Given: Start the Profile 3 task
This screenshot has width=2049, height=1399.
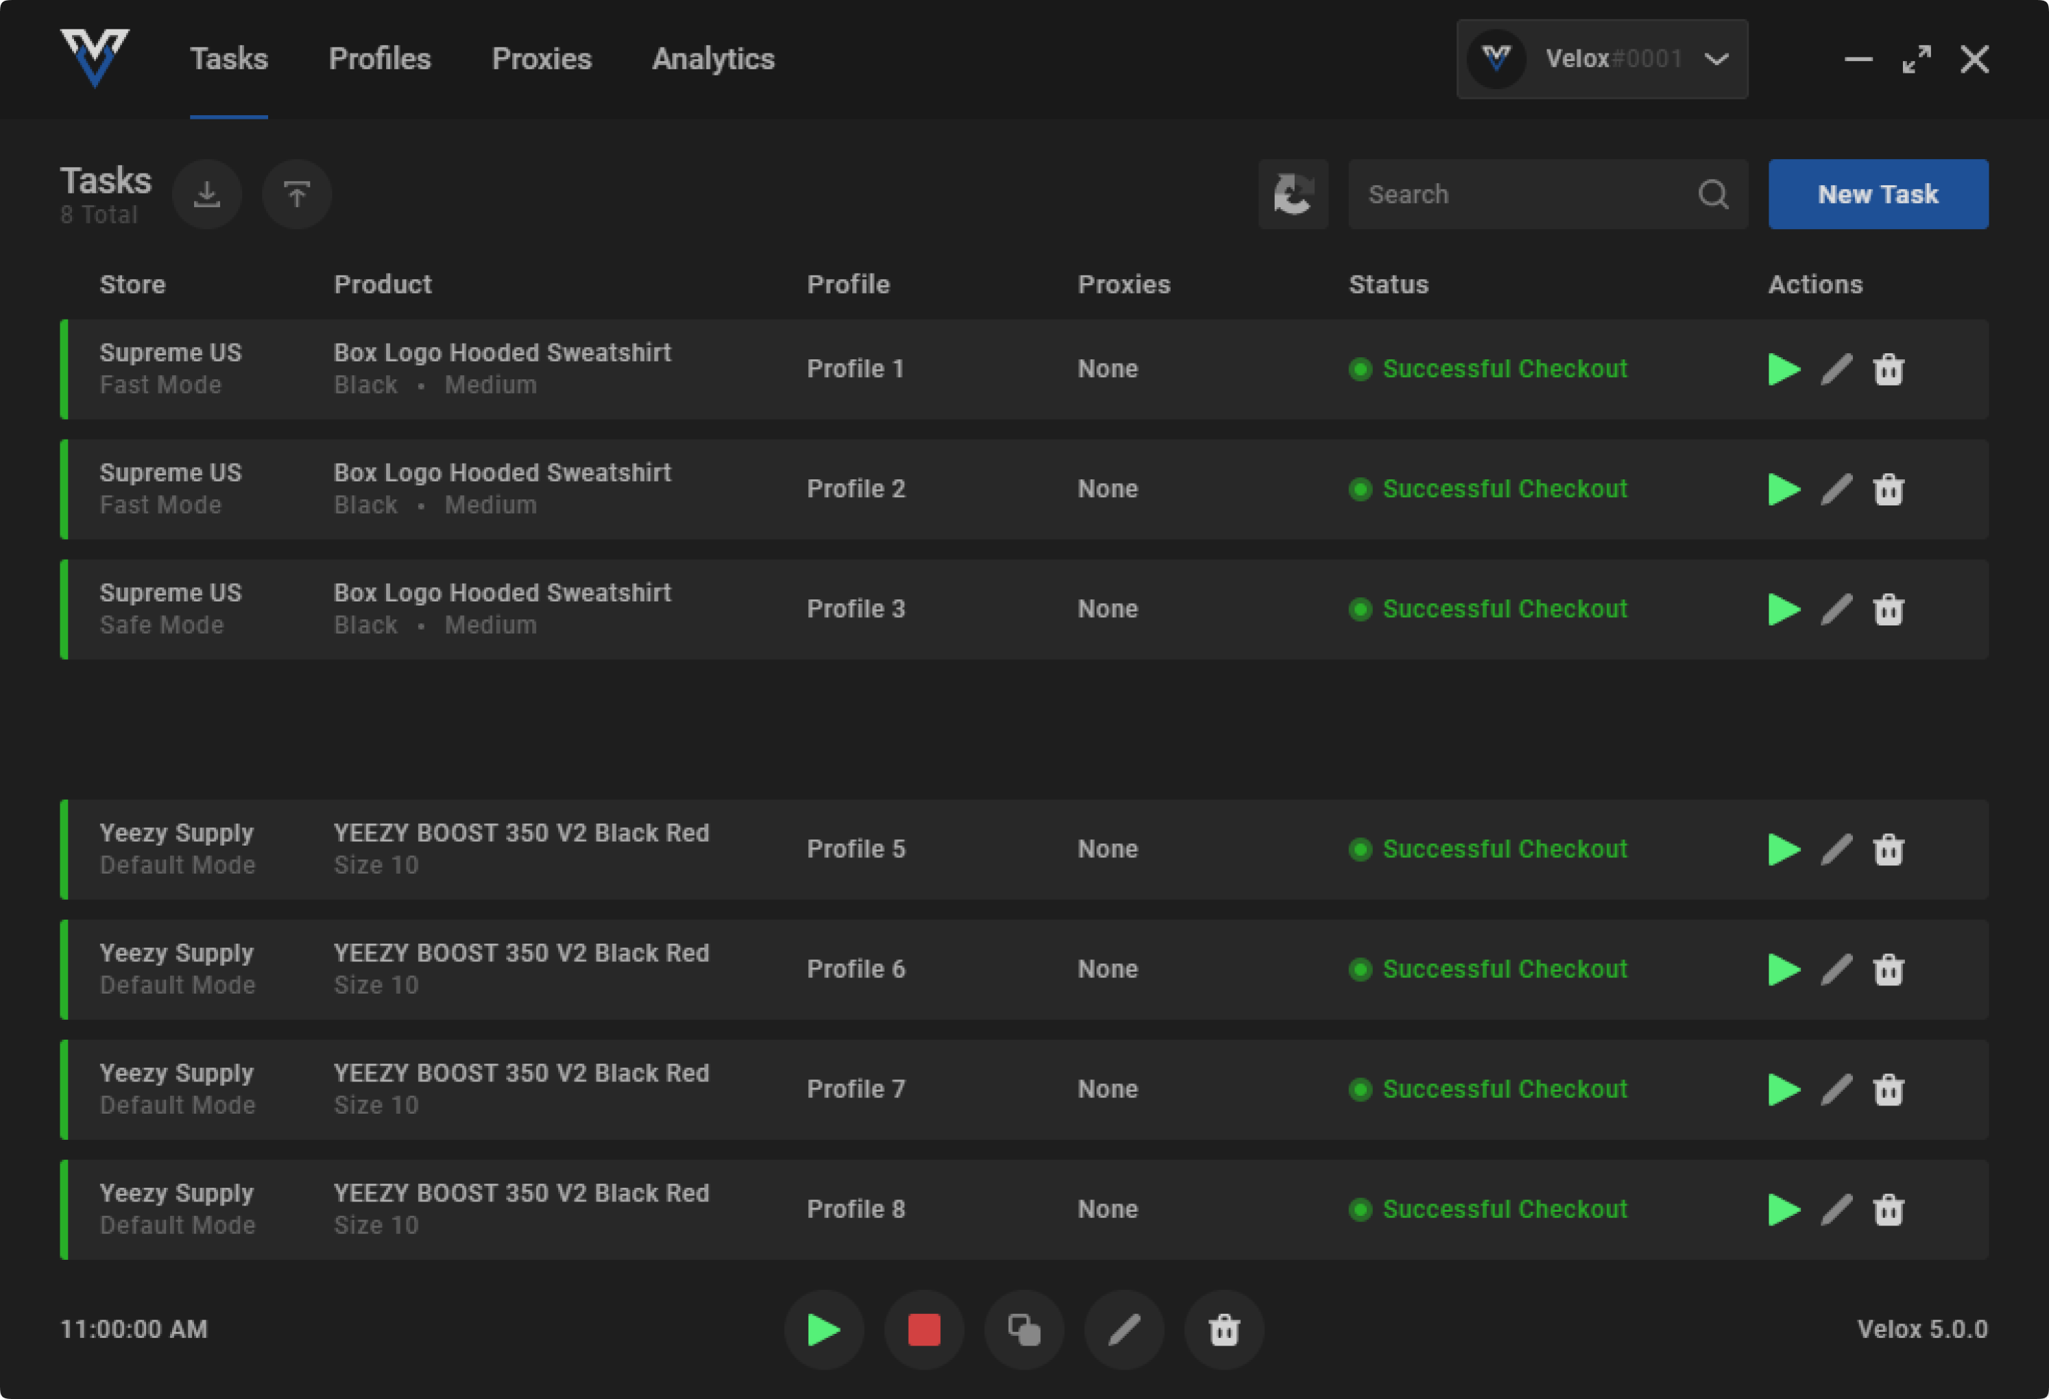Looking at the screenshot, I should pyautogui.click(x=1784, y=609).
